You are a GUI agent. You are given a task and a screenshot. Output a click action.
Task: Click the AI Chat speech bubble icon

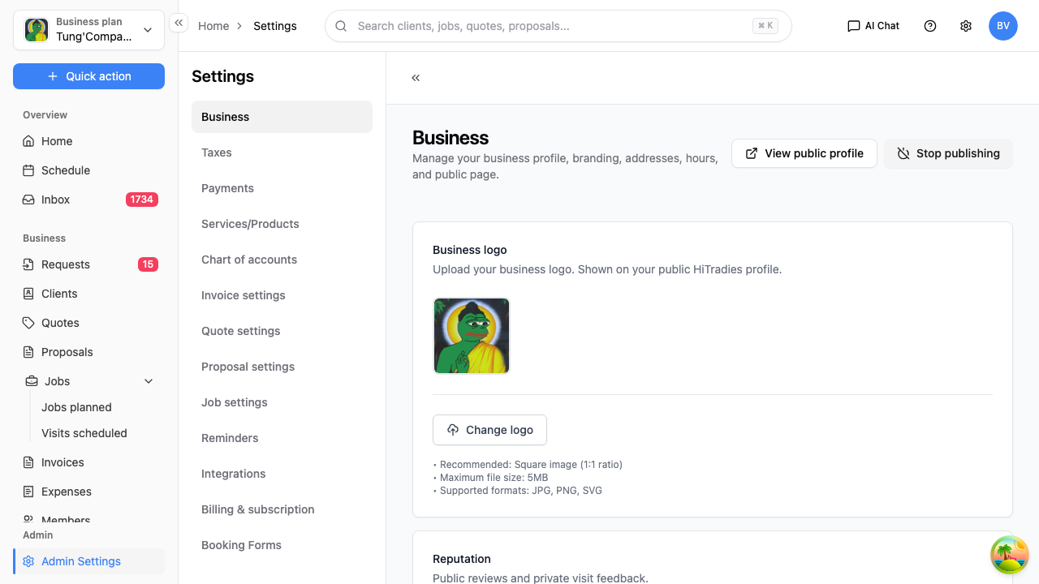(x=853, y=26)
